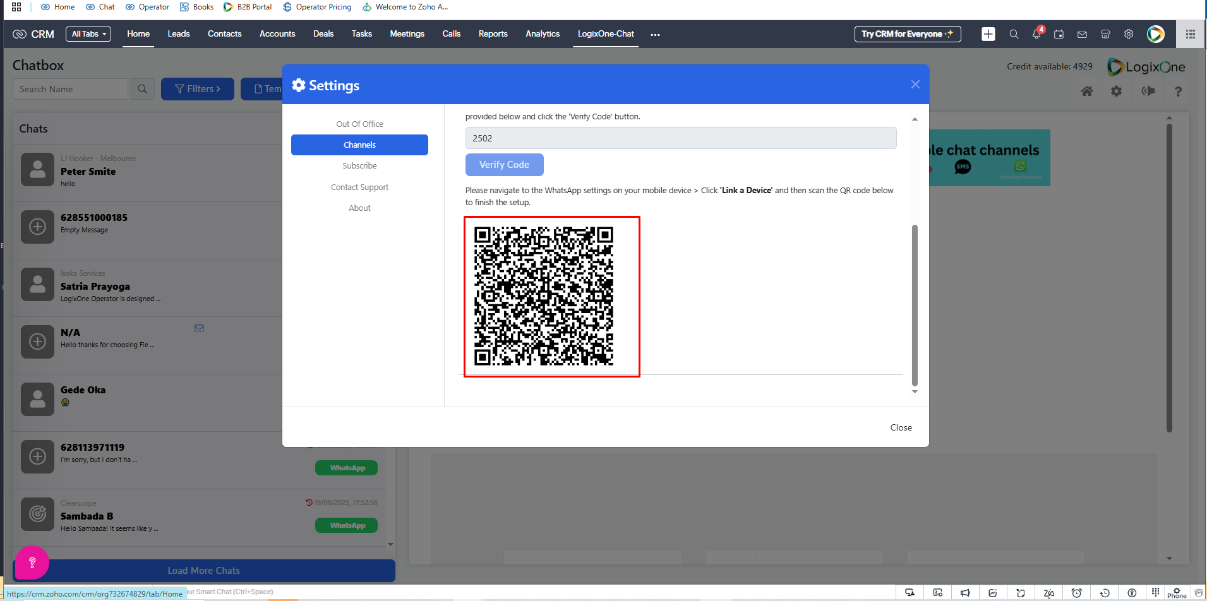Click the envelope icon on N/A chat
The width and height of the screenshot is (1207, 601).
(199, 328)
